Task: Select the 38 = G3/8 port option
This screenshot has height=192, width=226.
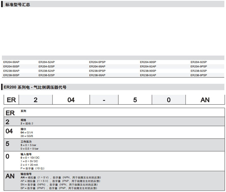Action: click(27, 136)
